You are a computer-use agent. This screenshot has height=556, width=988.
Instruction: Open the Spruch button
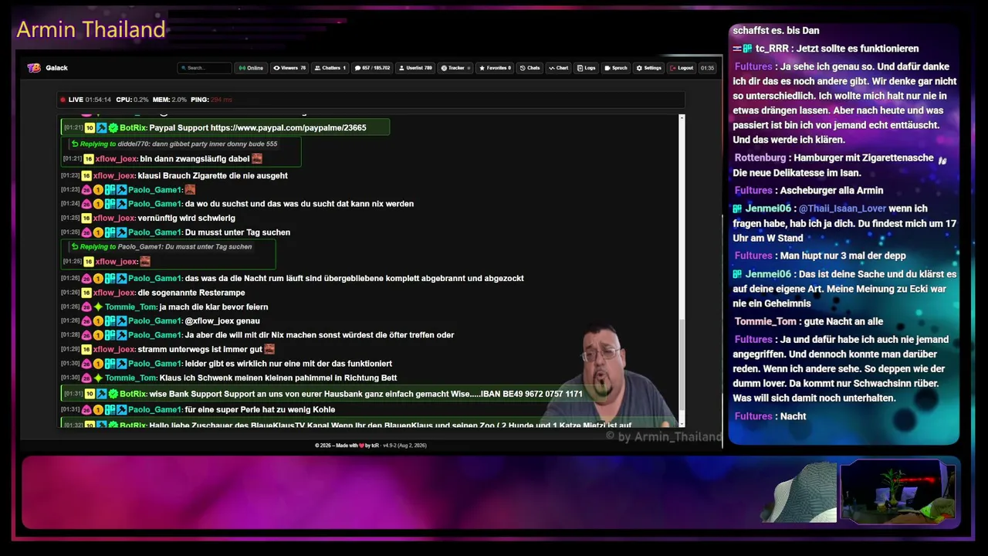[616, 68]
